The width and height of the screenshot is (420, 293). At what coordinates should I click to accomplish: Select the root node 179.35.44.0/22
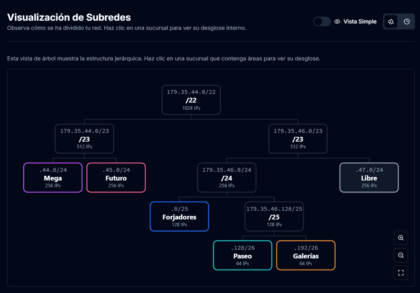[191, 100]
